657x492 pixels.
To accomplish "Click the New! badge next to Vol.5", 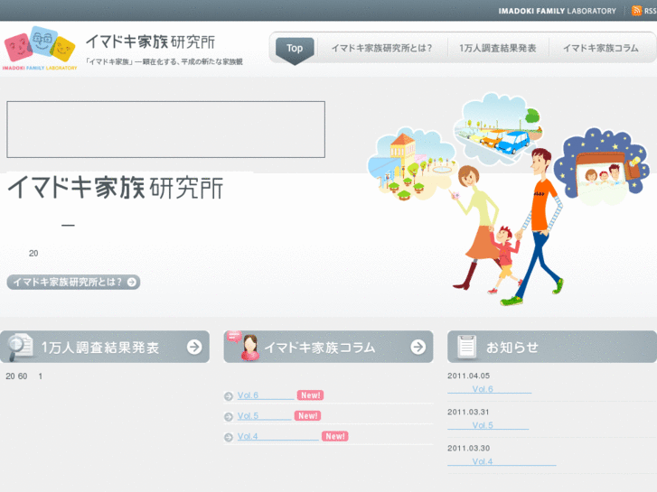I will tap(307, 416).
